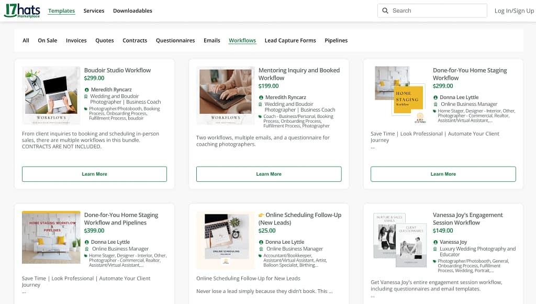The image size is (536, 304).
Task: Click person icon in $299 Home Staging card
Action: point(435,97)
